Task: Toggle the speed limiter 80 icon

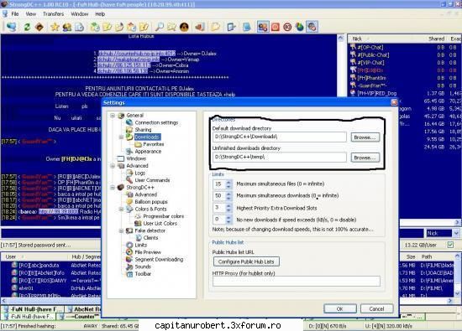Action: pos(287,27)
